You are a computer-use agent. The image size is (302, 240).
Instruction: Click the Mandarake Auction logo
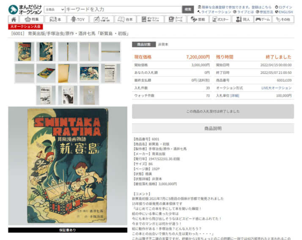(25, 9)
